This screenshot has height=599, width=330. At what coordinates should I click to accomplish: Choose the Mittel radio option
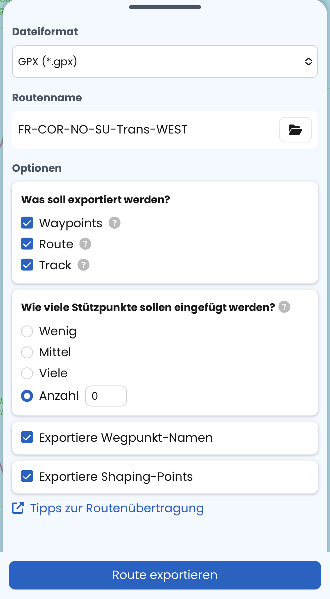click(x=27, y=352)
